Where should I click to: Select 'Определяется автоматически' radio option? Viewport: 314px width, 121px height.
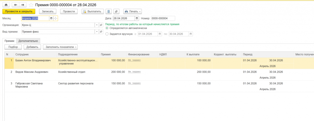[107, 28]
